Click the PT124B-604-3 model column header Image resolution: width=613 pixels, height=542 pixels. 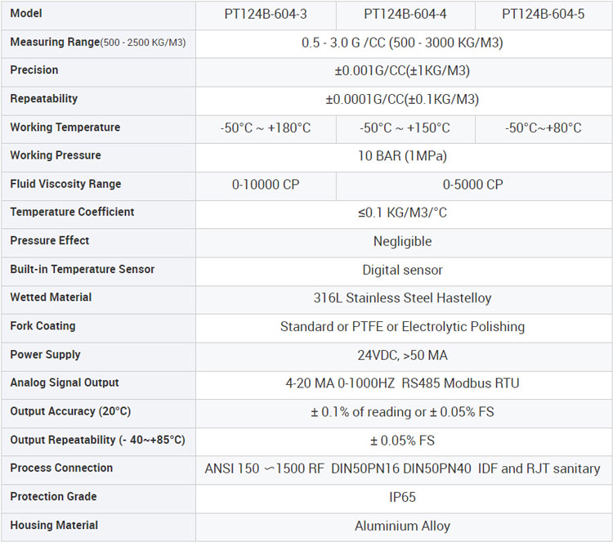(x=266, y=14)
